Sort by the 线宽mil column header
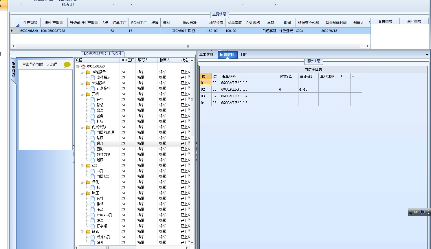Image resolution: width=431 pixels, height=249 pixels. 288,76
